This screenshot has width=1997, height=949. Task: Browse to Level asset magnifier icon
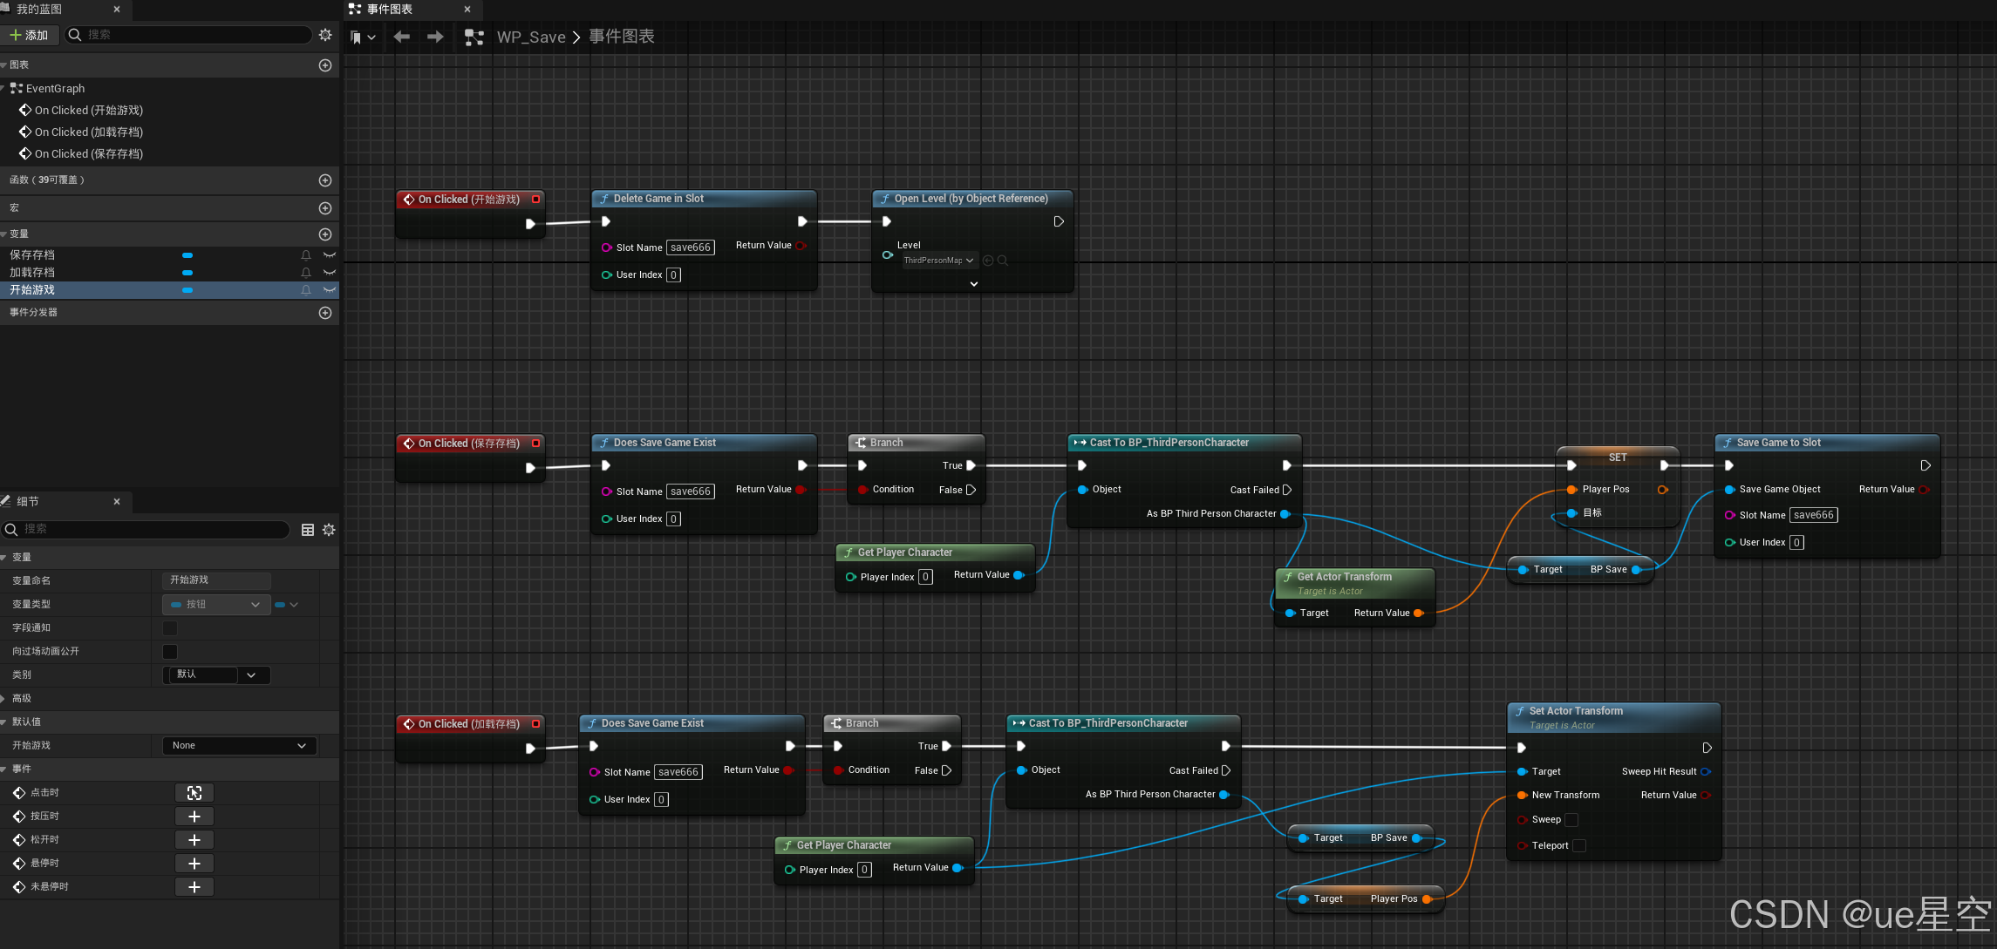click(1003, 261)
